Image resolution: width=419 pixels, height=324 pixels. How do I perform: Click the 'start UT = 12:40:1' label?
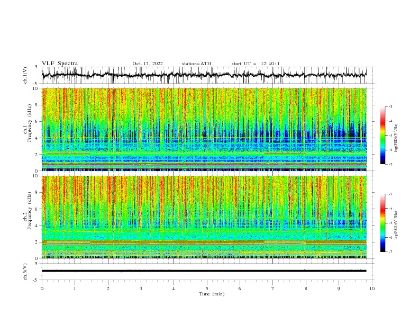click(256, 64)
